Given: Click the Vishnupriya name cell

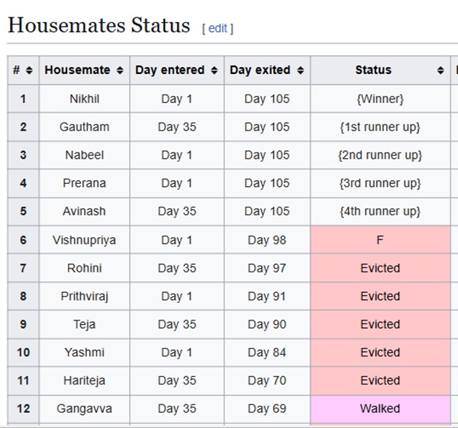Looking at the screenshot, I should 84,240.
